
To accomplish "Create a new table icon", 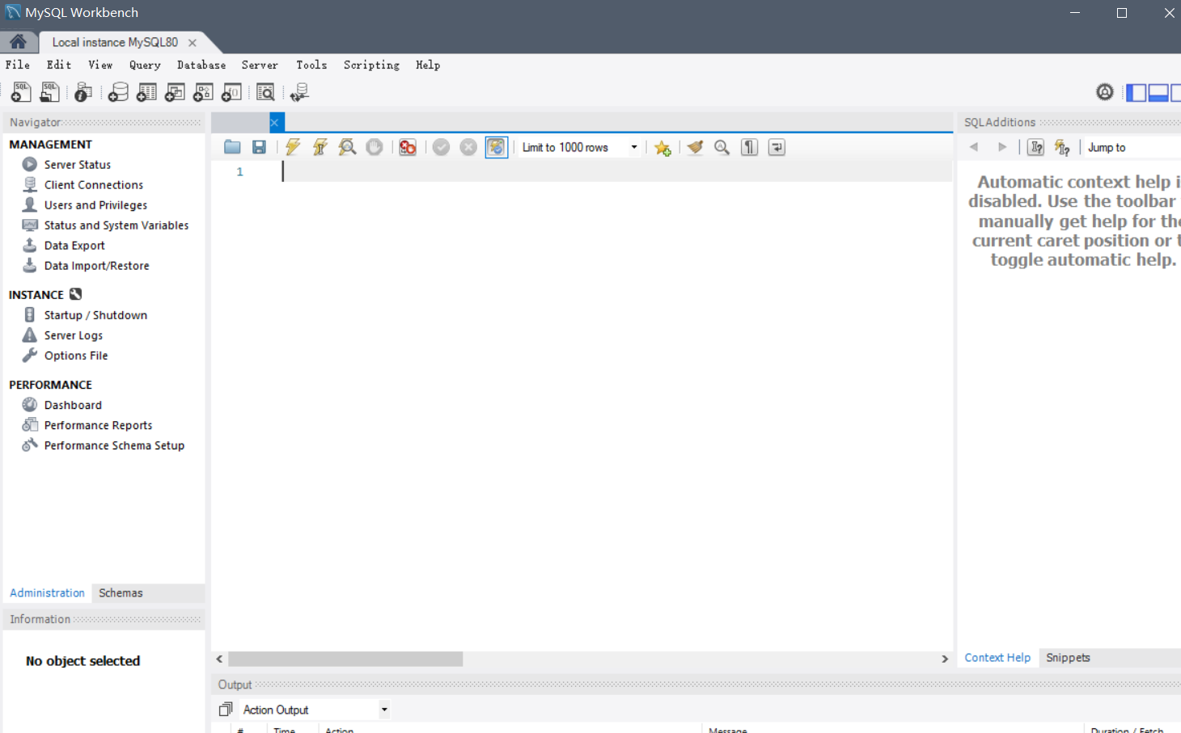I will [x=146, y=92].
